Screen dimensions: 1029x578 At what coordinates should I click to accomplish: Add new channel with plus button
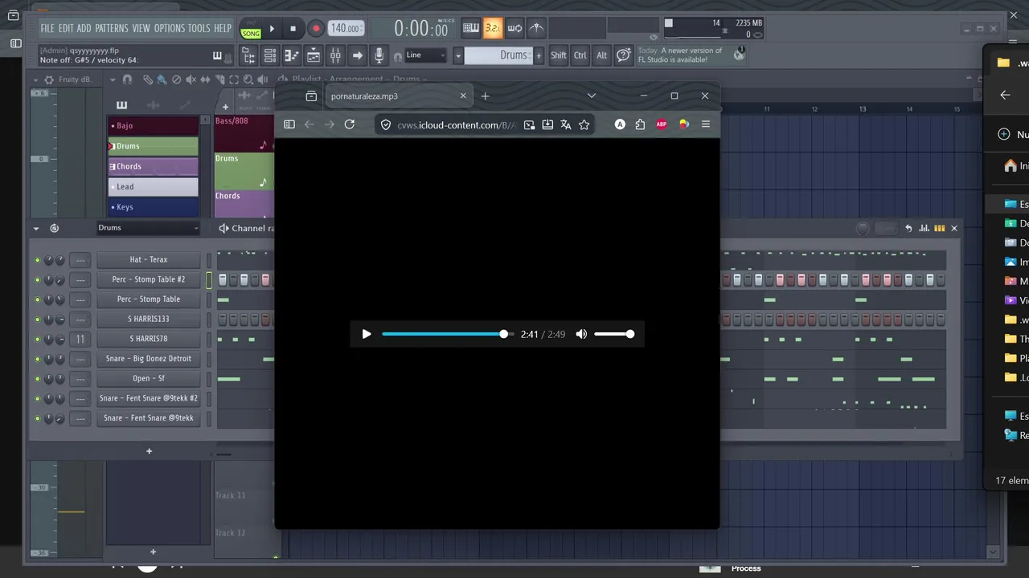pyautogui.click(x=149, y=451)
